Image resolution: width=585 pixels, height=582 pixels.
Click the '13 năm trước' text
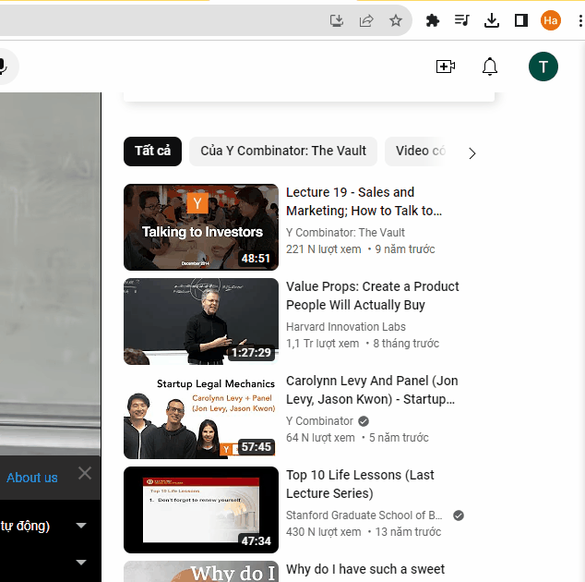tap(408, 532)
